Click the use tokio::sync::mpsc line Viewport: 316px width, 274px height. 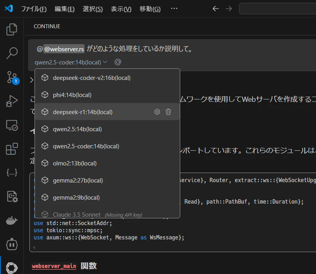point(68,230)
